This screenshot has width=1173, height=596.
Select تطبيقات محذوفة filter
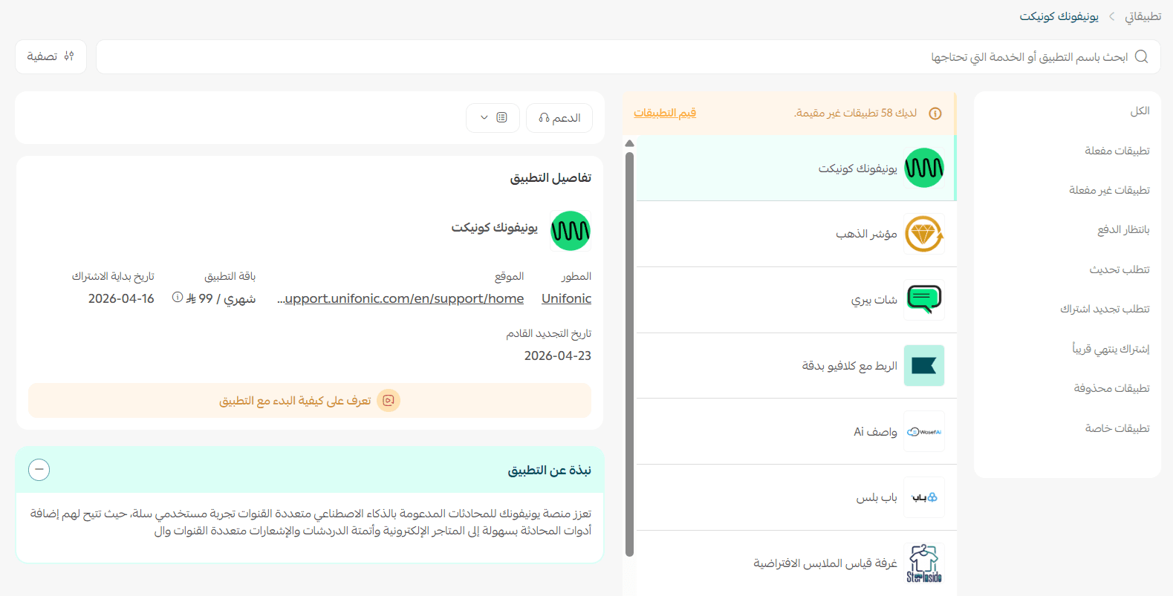coord(1111,388)
